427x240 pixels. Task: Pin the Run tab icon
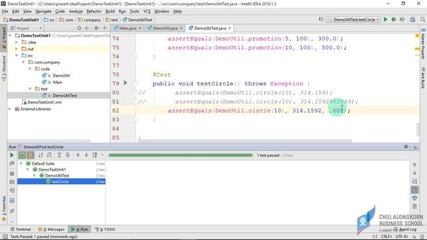tap(12, 211)
